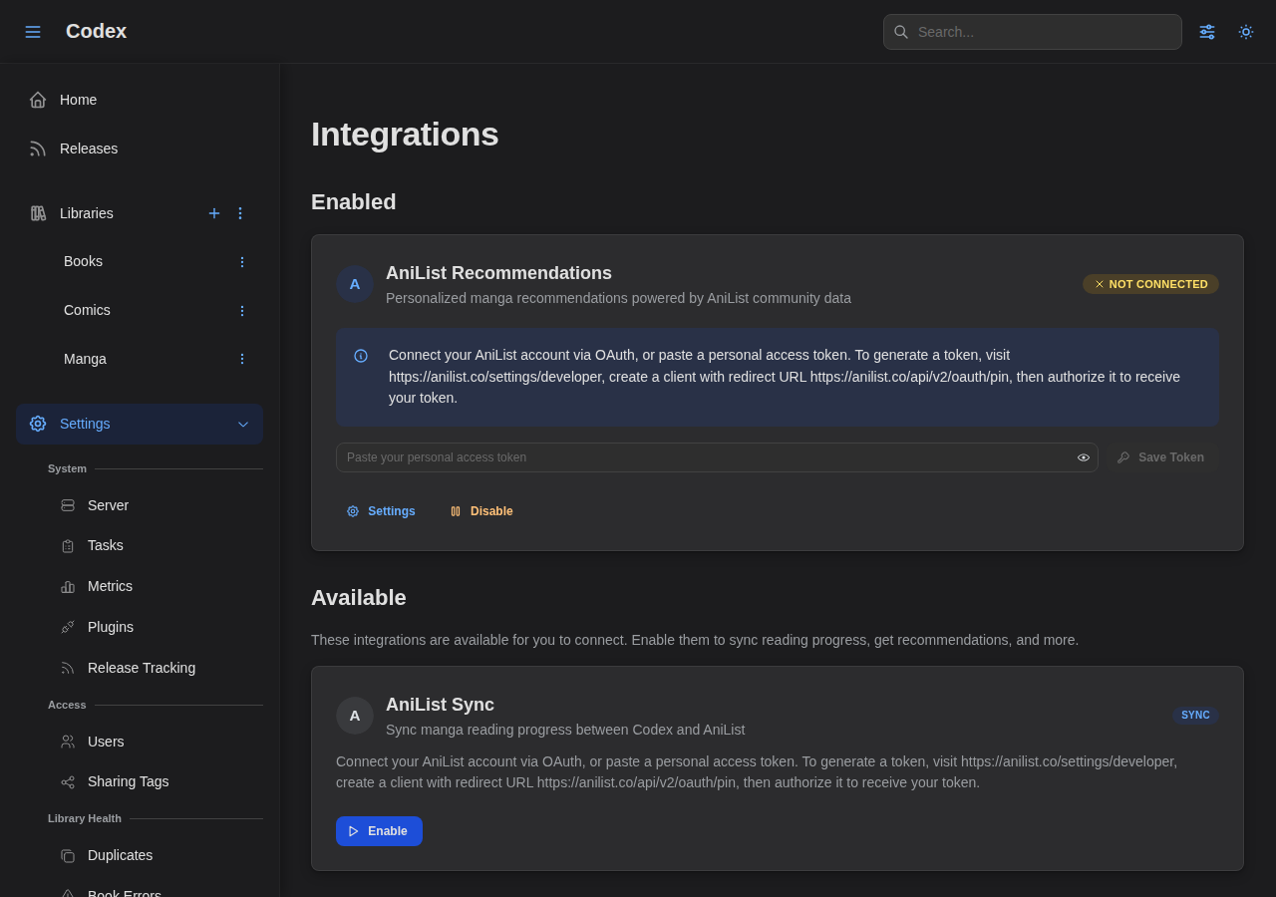Open the filter options icon beside search
Image resolution: width=1276 pixels, height=897 pixels.
point(1207,32)
